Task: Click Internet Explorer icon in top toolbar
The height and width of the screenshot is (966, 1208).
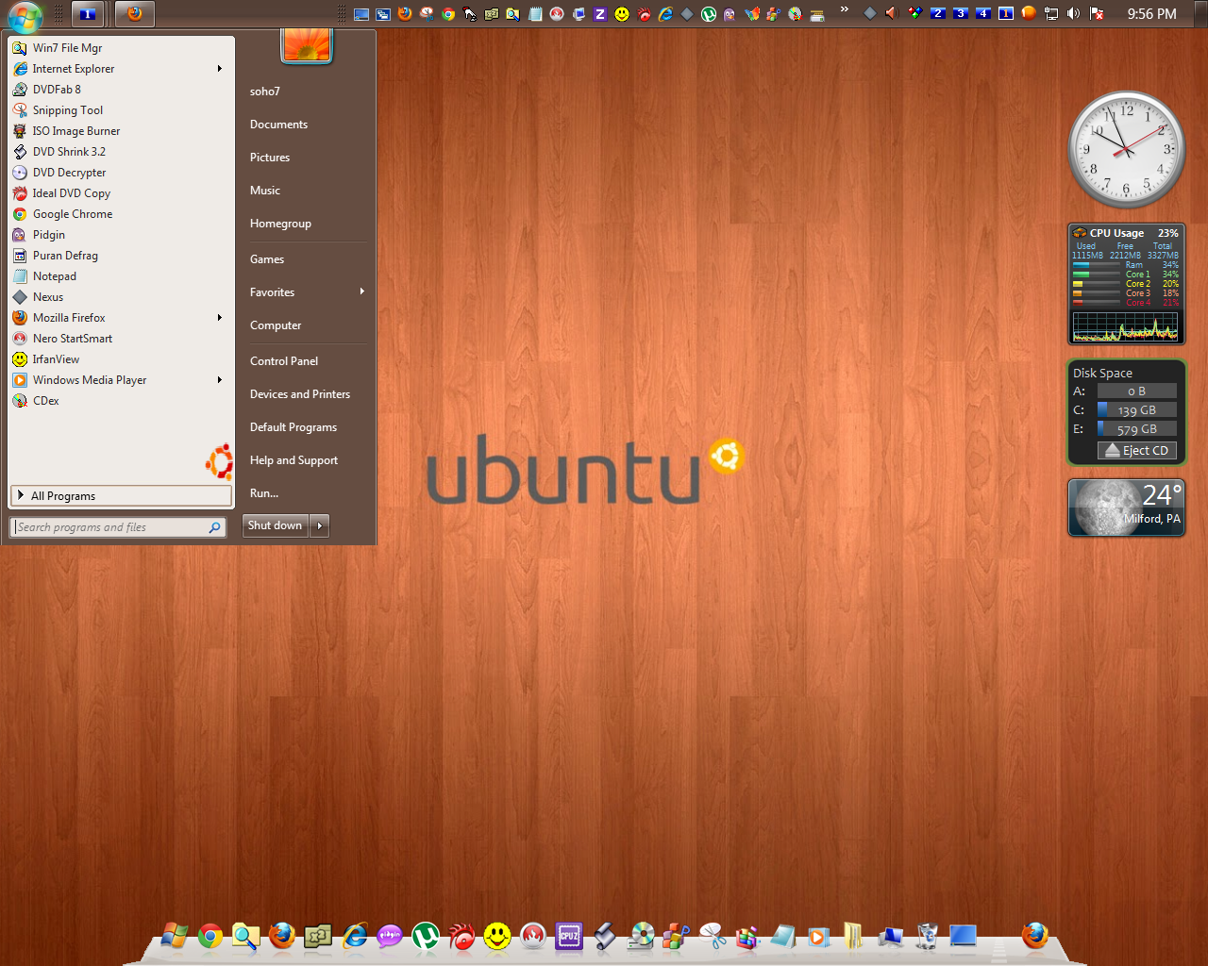Action: (x=666, y=14)
